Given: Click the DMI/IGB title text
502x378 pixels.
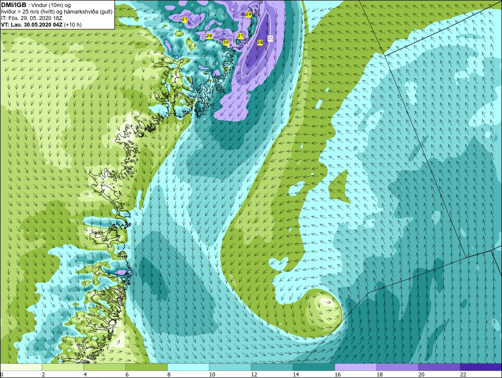Looking at the screenshot, I should click(14, 5).
